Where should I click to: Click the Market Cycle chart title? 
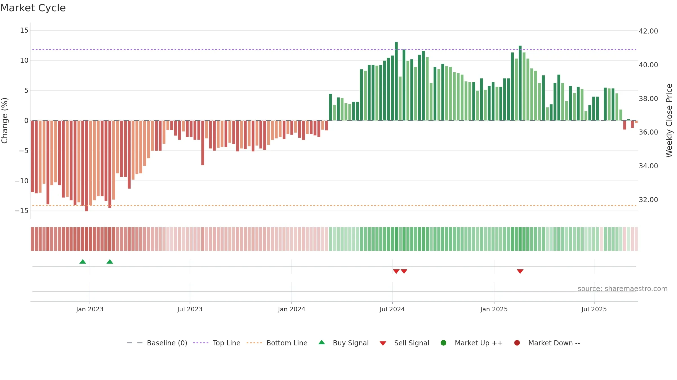pos(33,8)
